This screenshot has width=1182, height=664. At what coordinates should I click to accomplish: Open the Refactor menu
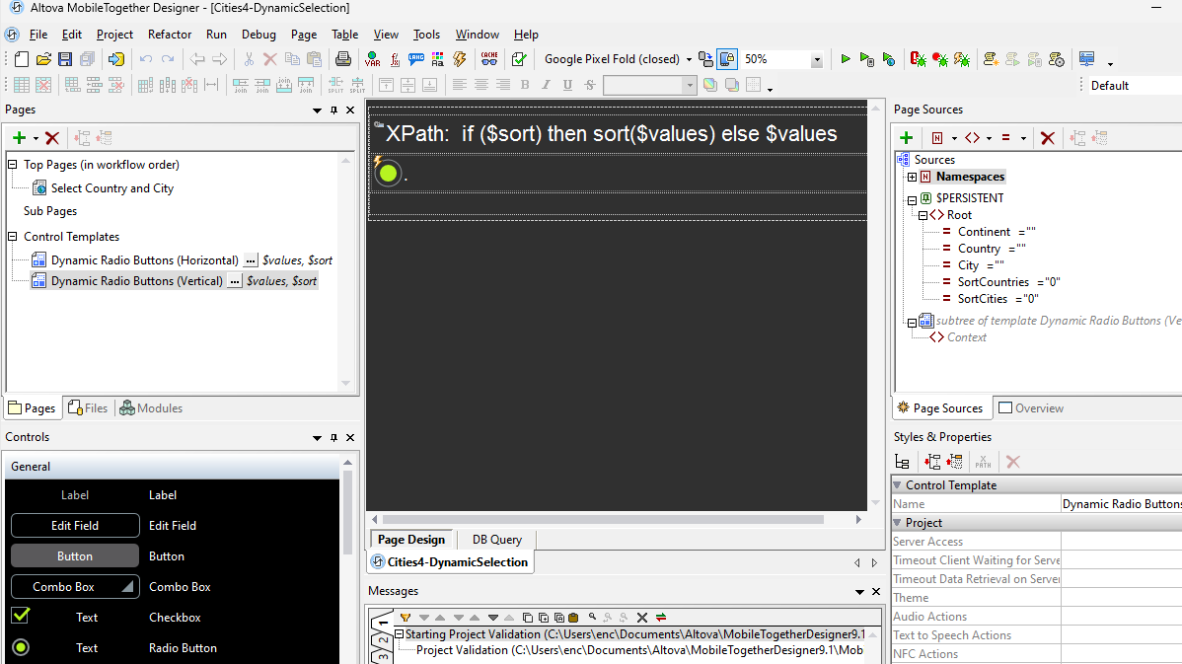pos(170,35)
